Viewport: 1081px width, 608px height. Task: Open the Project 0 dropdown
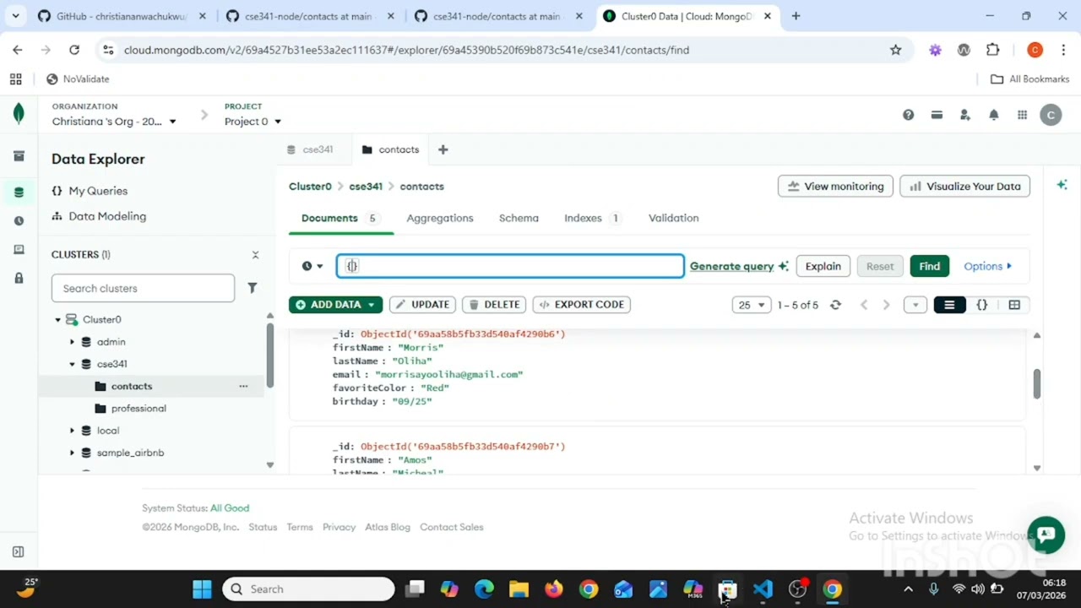point(253,122)
